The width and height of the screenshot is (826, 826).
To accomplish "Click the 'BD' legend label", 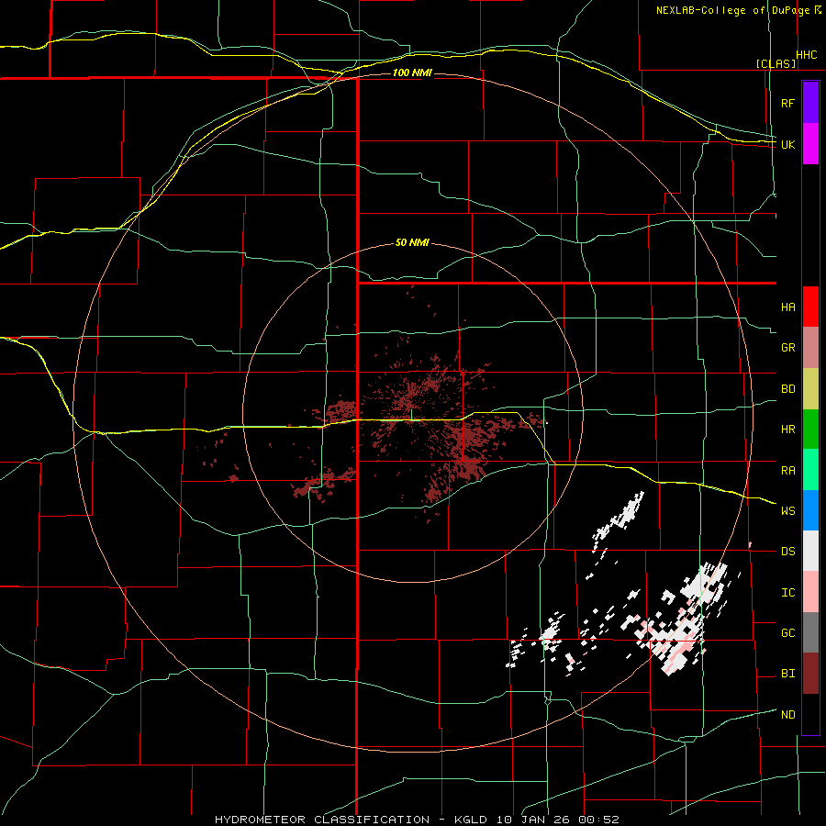I will coord(787,389).
